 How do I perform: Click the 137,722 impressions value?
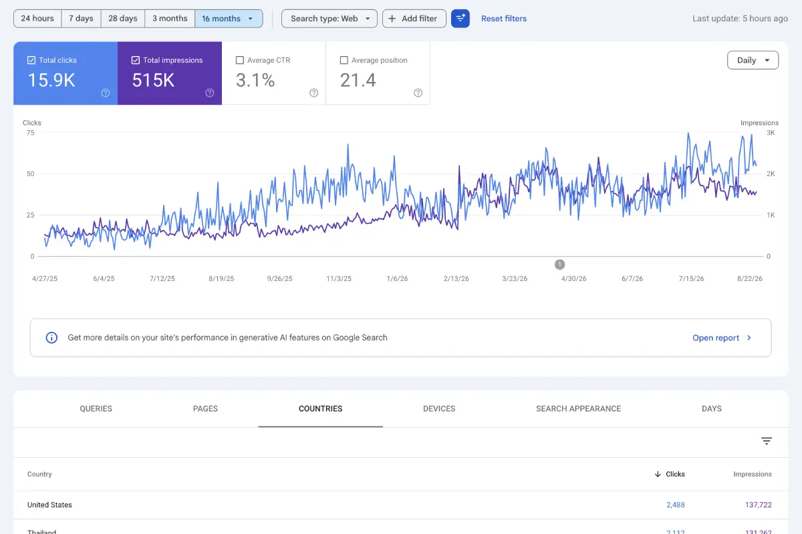tap(759, 505)
